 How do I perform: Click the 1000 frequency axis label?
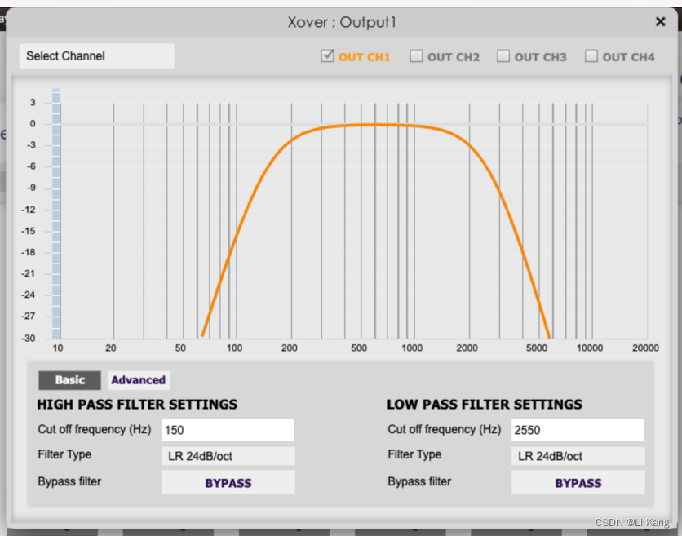[x=412, y=348]
